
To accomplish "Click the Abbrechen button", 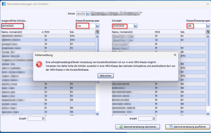I will coord(105,76).
